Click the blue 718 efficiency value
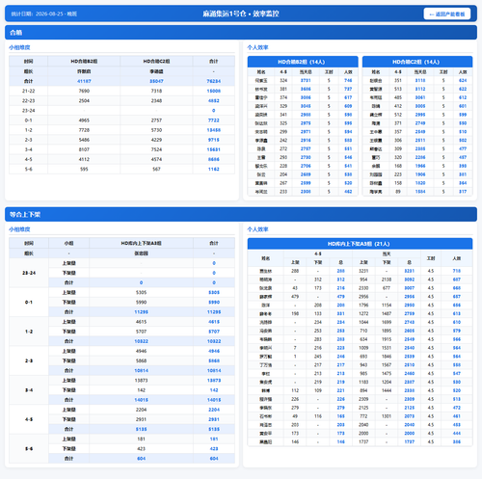The width and height of the screenshot is (482, 479). pyautogui.click(x=457, y=271)
